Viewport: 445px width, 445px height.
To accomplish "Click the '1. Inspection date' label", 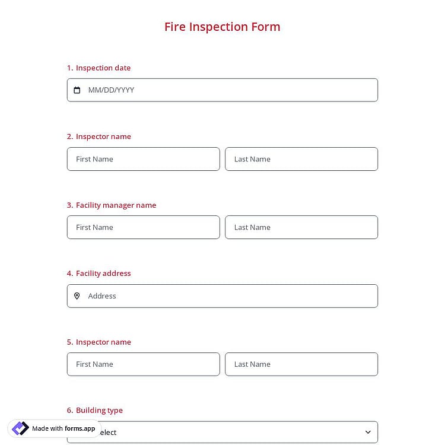I will point(98,68).
